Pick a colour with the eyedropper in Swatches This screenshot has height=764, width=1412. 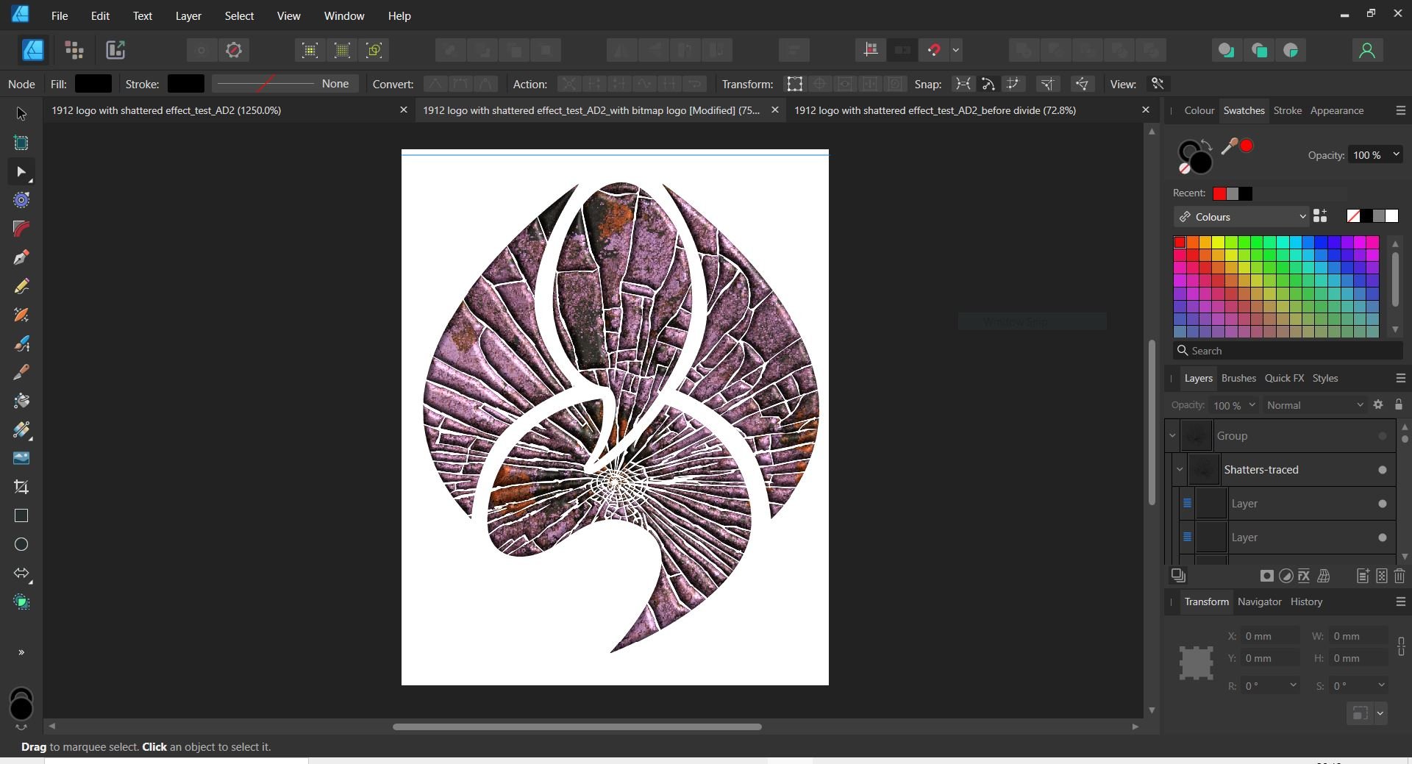(1230, 146)
